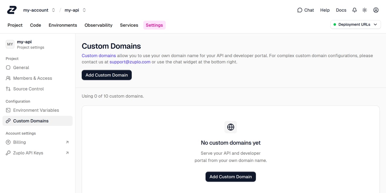386x193 pixels.
Task: Open Help in the top bar
Action: click(325, 10)
